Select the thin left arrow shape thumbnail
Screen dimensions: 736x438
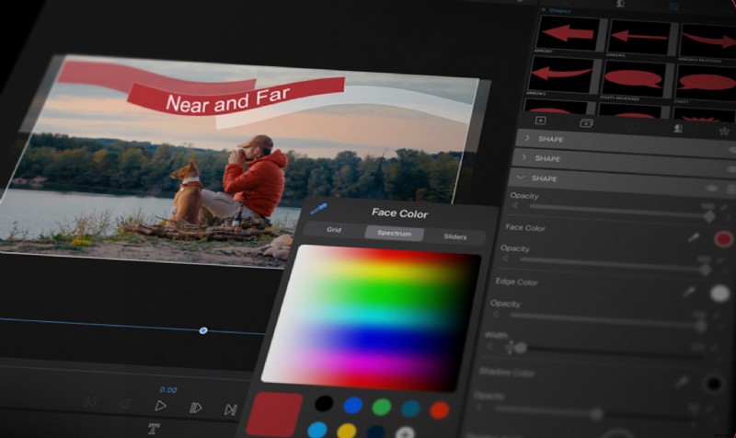(x=638, y=37)
